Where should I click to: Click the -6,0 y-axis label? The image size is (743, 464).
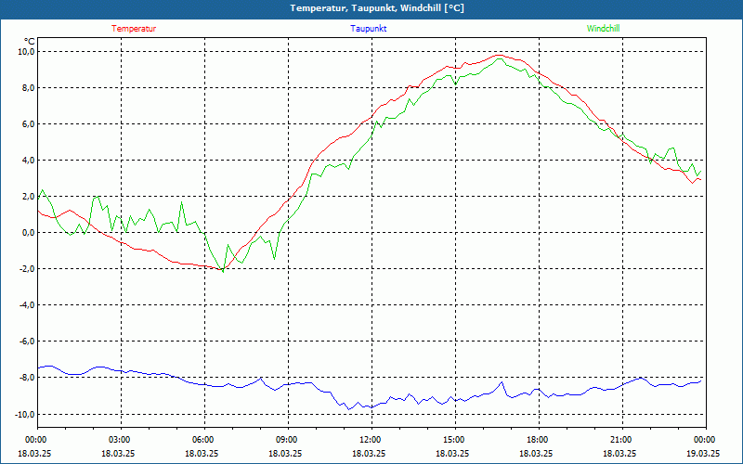click(27, 342)
